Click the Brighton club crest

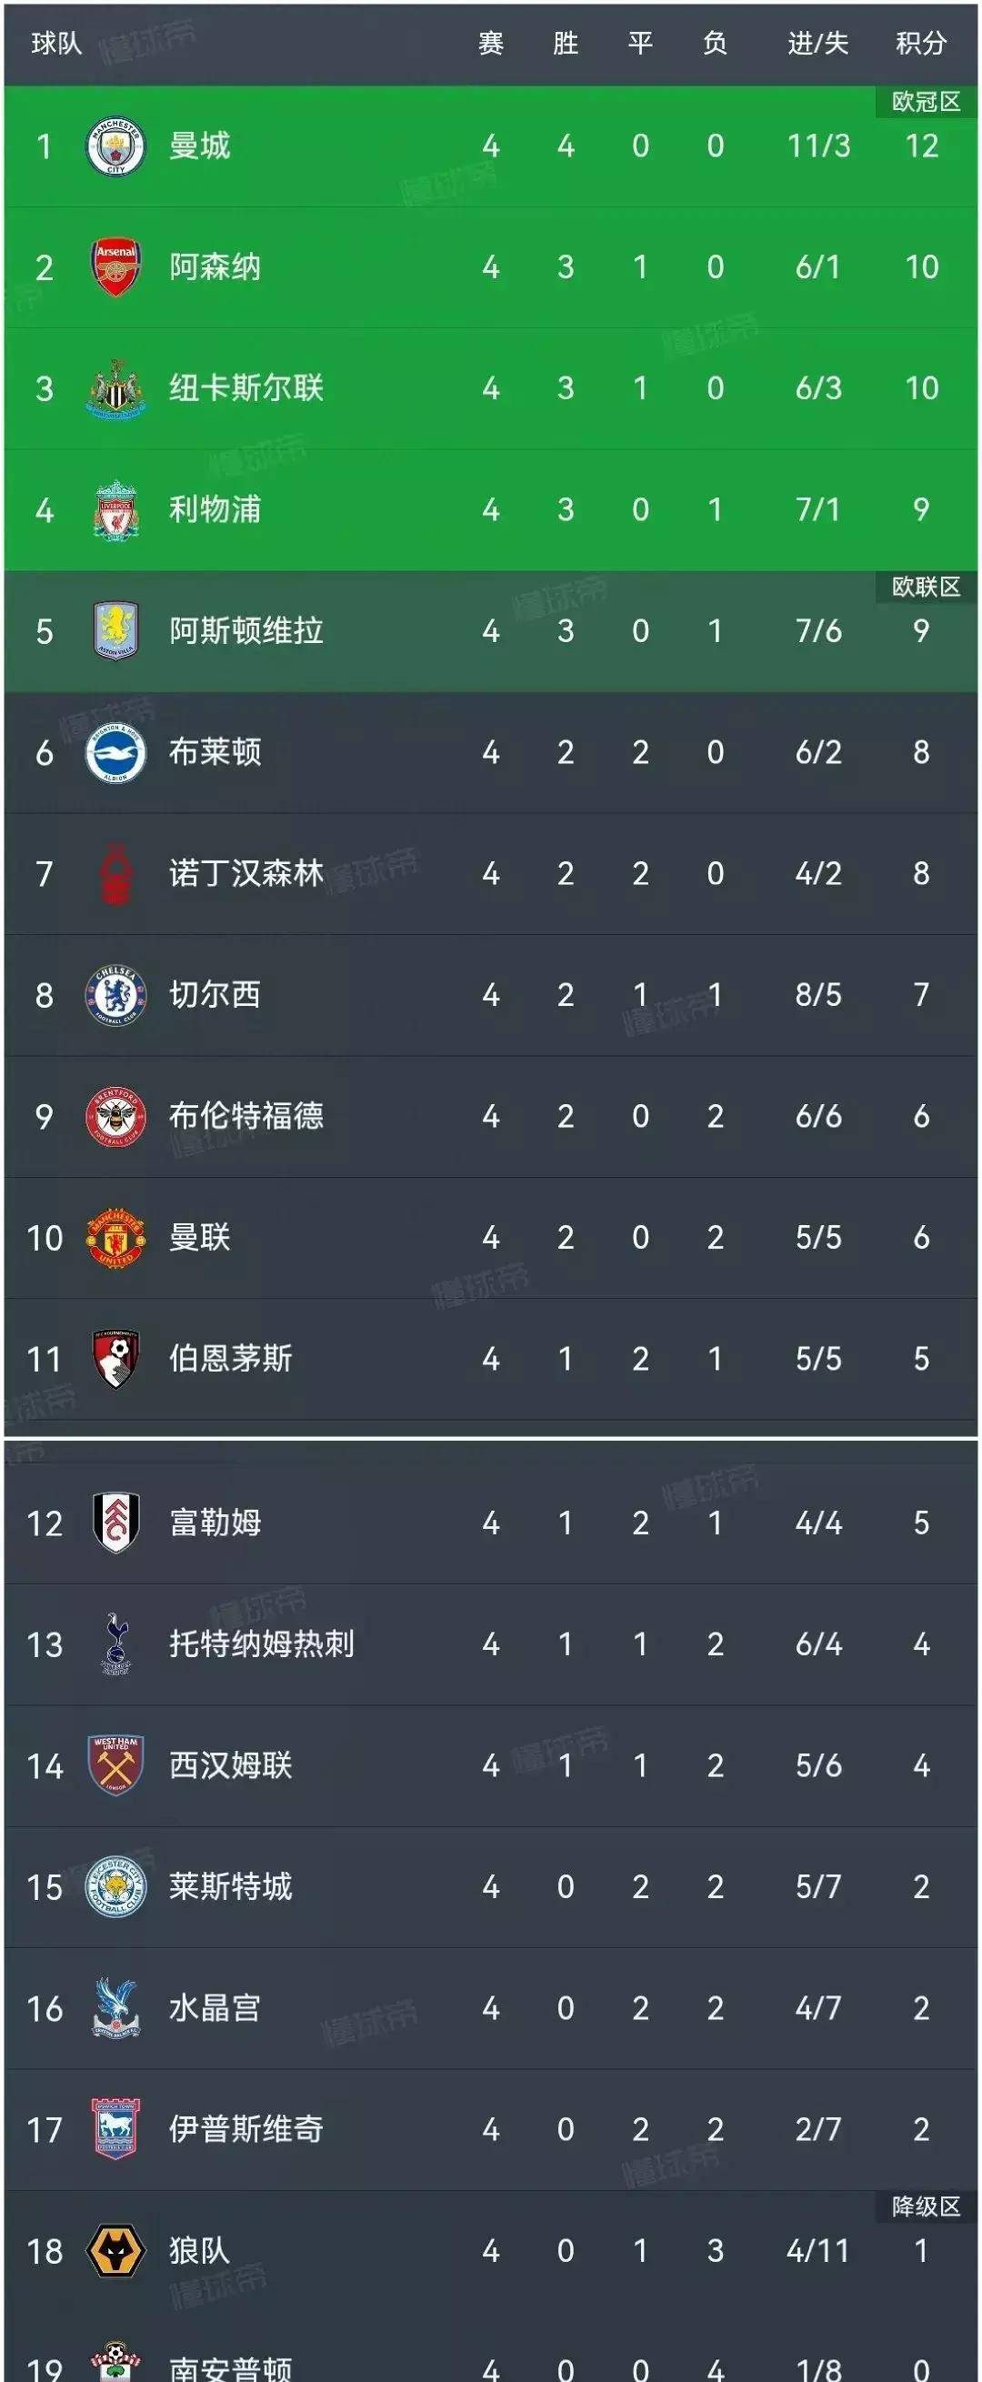point(115,753)
